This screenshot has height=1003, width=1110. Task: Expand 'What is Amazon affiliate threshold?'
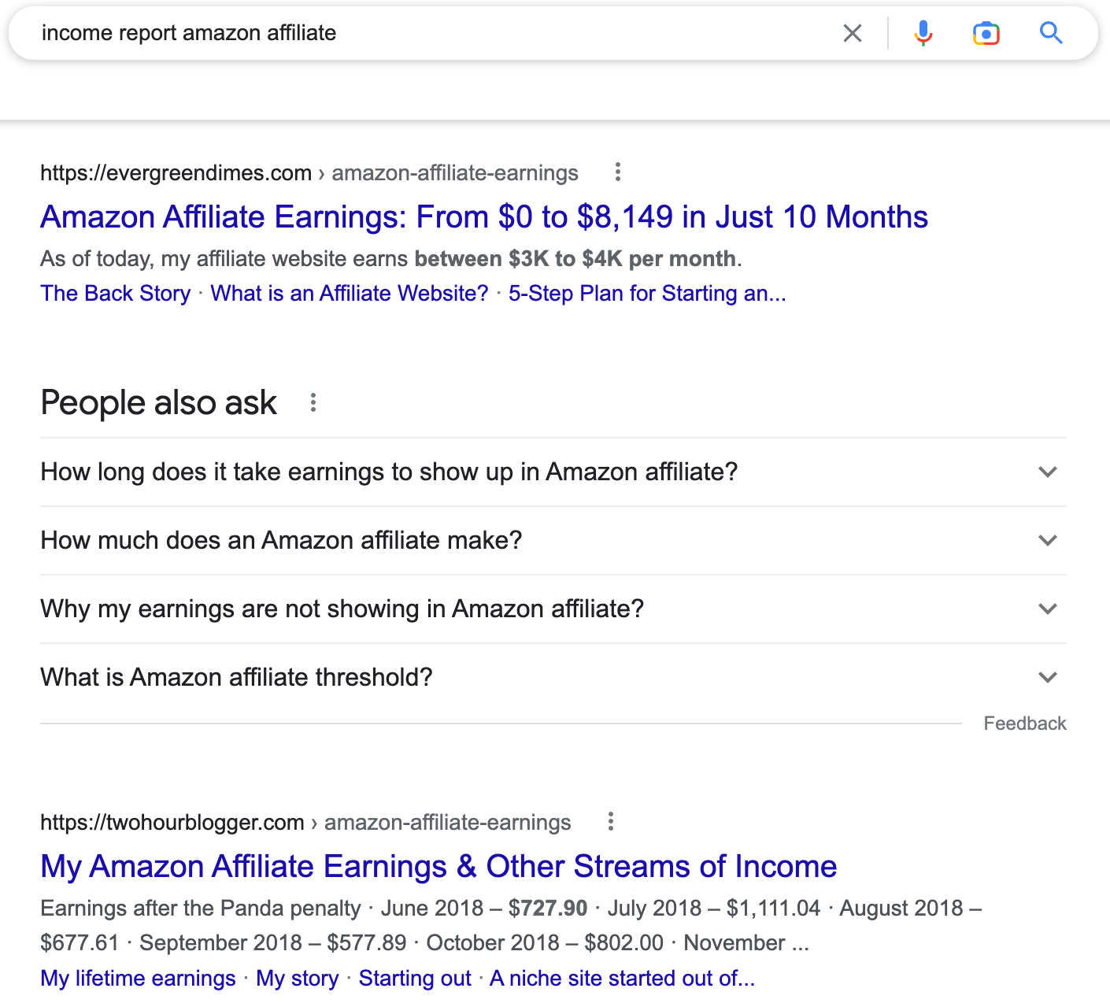point(1047,677)
